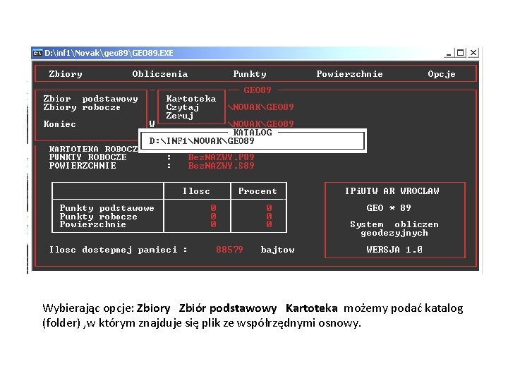Click the System obliczen geodezyjnych text
This screenshot has height=381, width=508.
(394, 229)
